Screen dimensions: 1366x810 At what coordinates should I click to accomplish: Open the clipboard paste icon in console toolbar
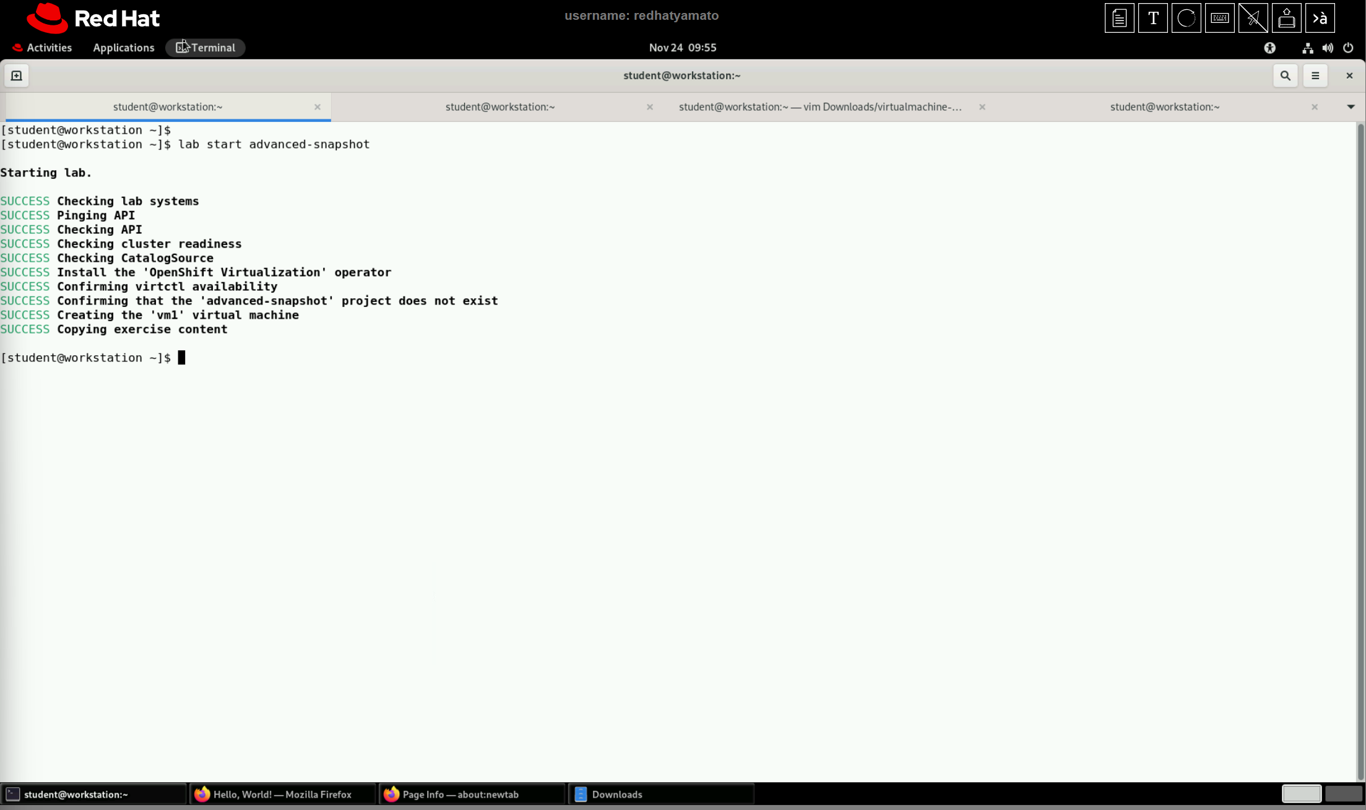(x=1119, y=17)
